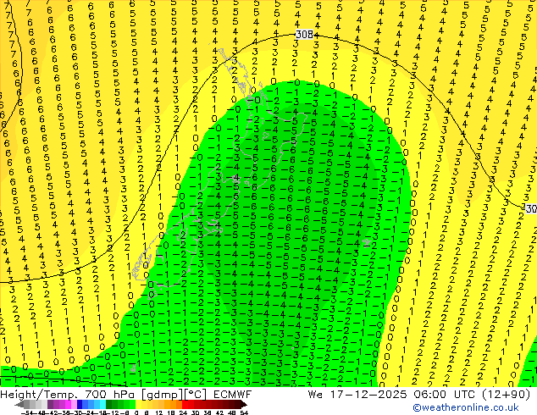
Task: Click the [°C] unit label
Action: click(x=196, y=395)
